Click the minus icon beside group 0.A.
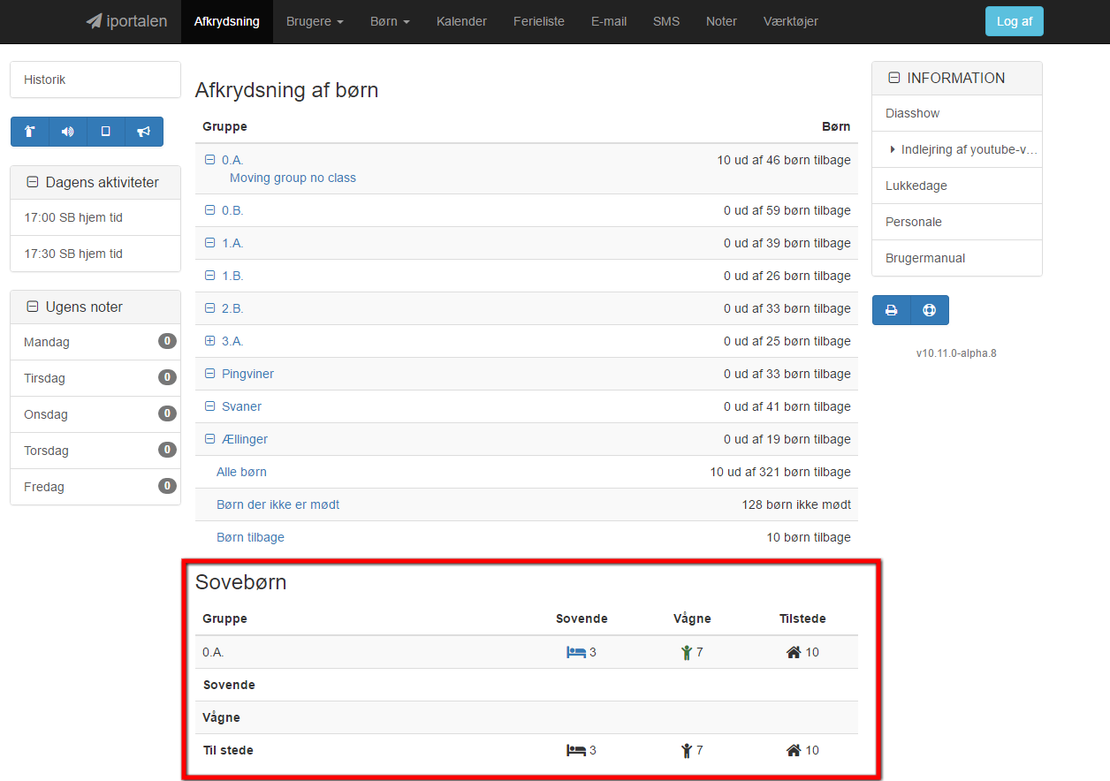The width and height of the screenshot is (1110, 781). pos(210,160)
